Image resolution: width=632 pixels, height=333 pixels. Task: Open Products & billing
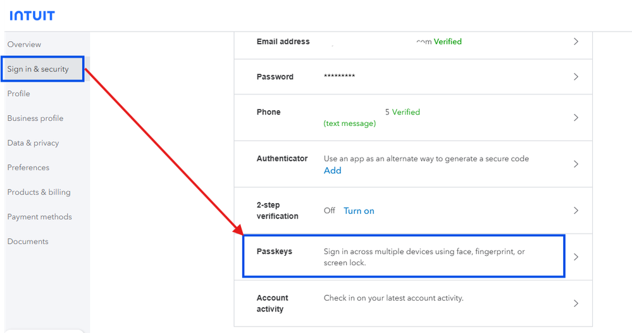(39, 192)
